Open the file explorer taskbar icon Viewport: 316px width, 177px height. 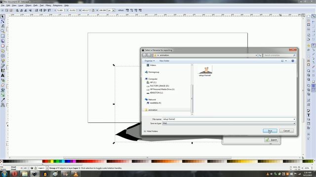coord(25,174)
